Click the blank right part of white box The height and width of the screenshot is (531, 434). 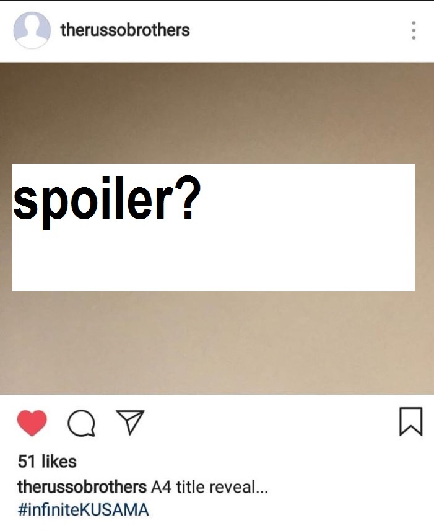(308, 227)
